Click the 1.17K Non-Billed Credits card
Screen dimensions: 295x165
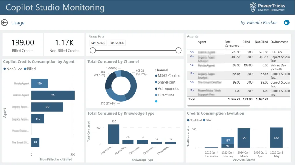tap(64, 45)
